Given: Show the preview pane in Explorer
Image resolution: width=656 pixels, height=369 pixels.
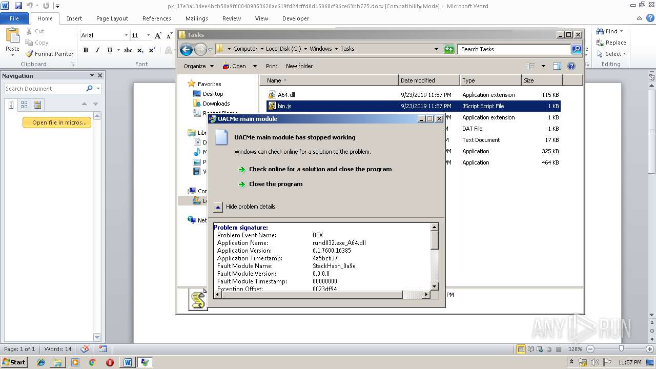Looking at the screenshot, I should tap(557, 66).
